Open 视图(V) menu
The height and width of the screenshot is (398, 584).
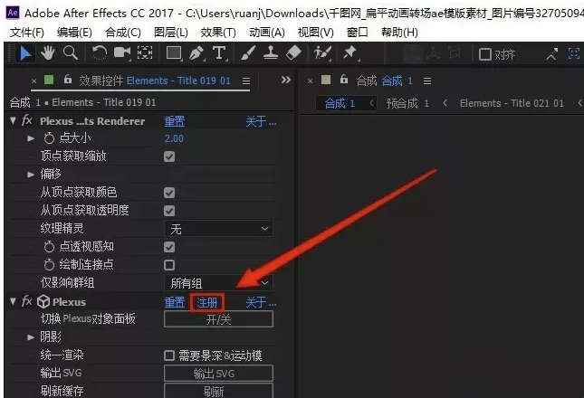pyautogui.click(x=315, y=33)
